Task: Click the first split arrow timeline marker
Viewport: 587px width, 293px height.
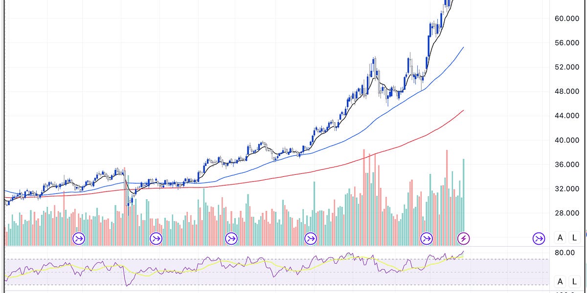Action: coord(78,238)
